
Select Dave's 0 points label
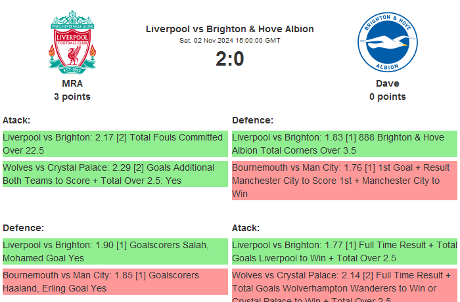tap(388, 97)
